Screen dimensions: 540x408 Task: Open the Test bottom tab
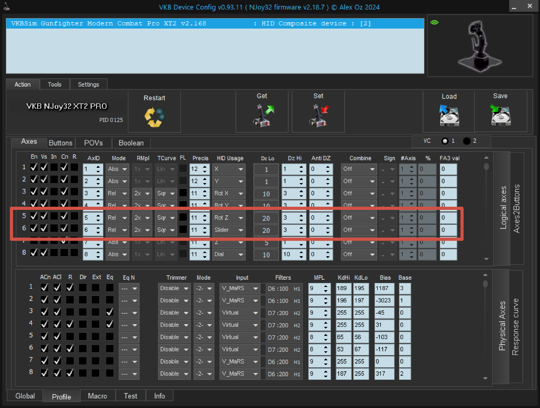pos(131,396)
